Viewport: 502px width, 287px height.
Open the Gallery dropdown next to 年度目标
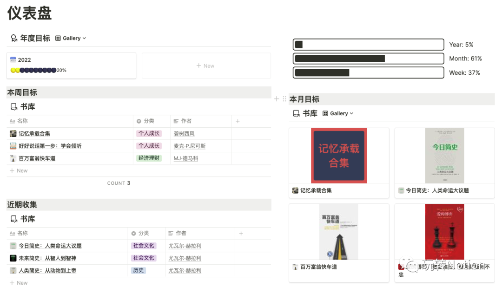[x=72, y=38]
